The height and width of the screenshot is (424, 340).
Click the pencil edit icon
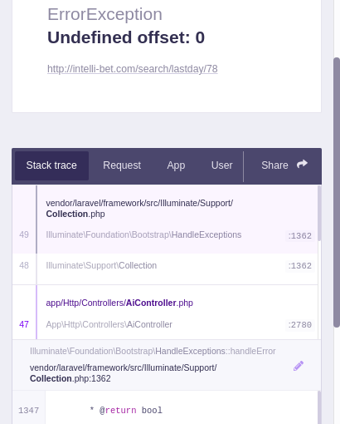[x=299, y=366]
